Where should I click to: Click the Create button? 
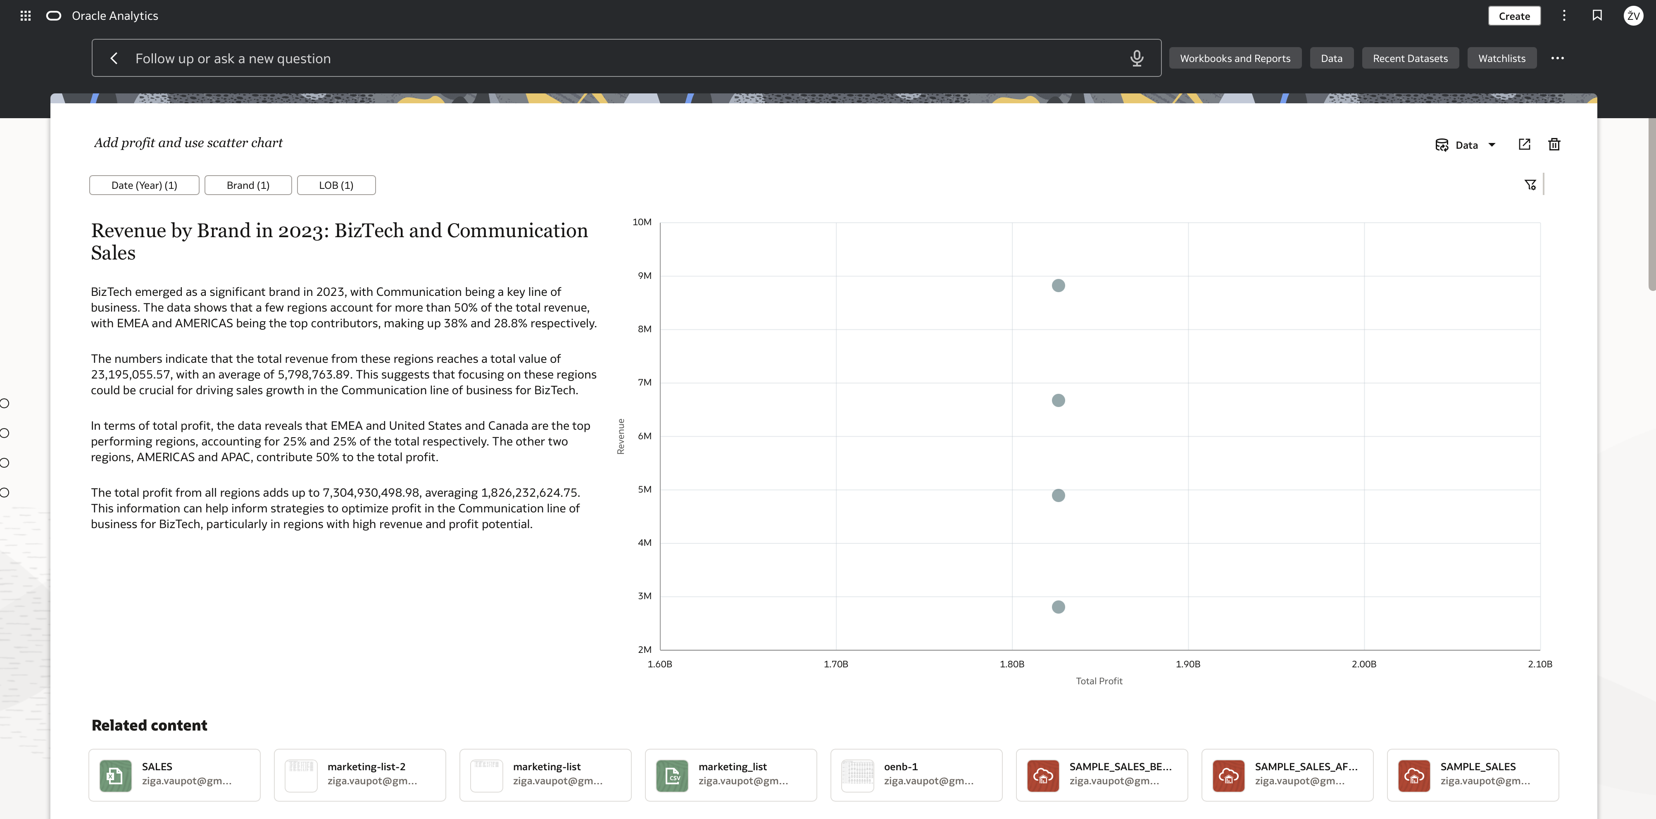(x=1515, y=16)
